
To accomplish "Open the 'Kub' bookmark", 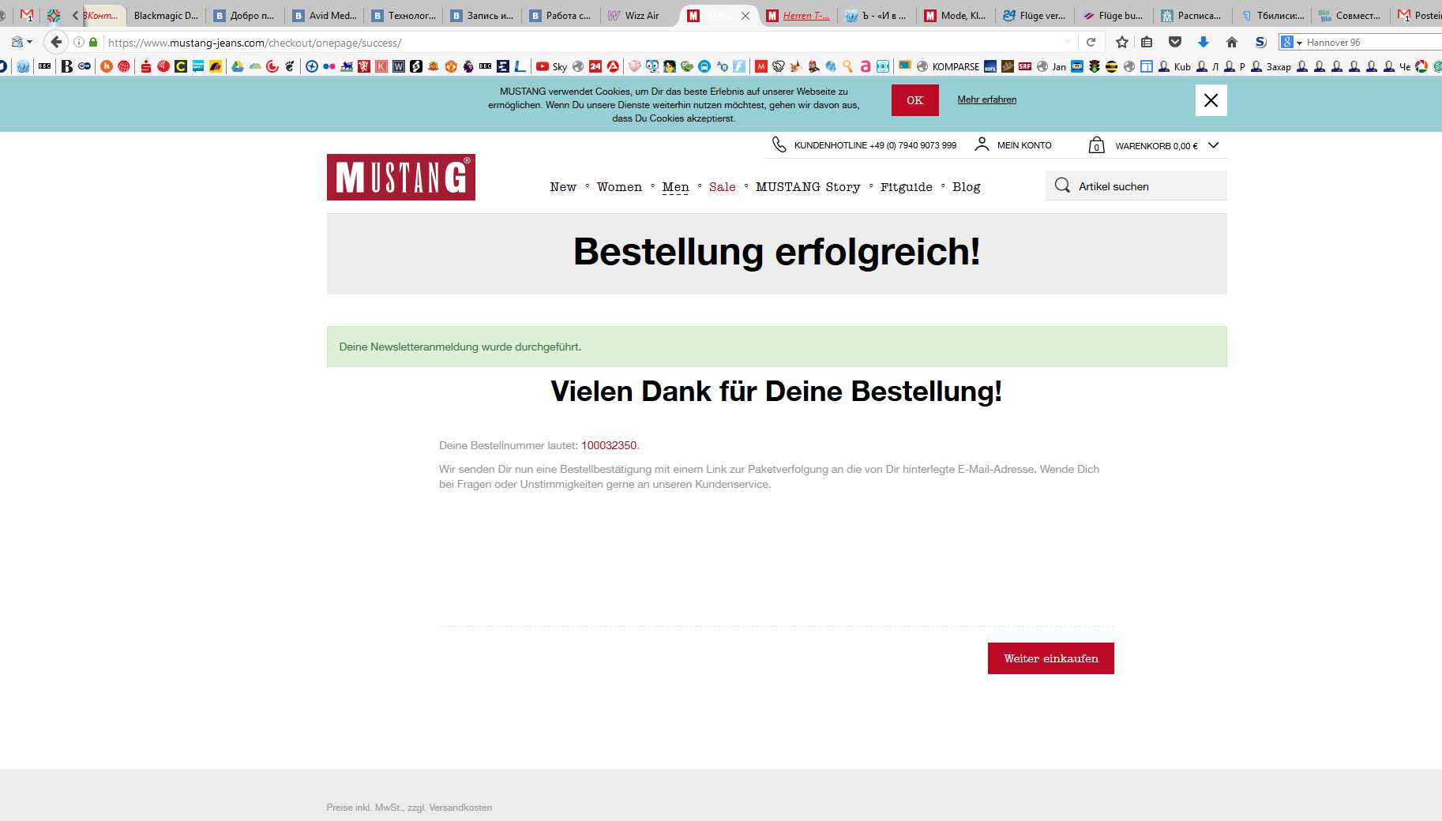I will coord(1174,66).
